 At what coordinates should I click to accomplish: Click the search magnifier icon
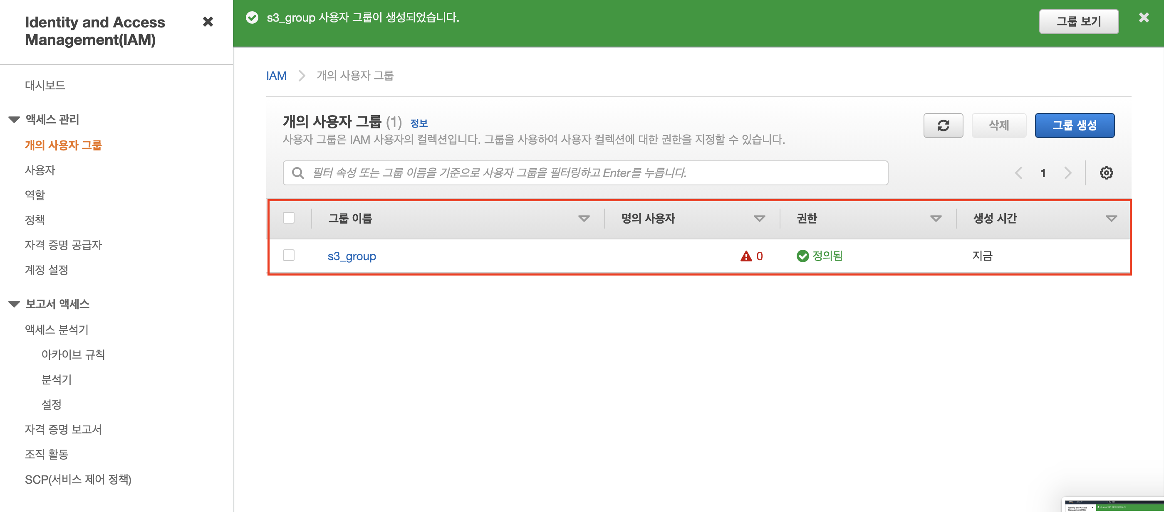(x=297, y=173)
